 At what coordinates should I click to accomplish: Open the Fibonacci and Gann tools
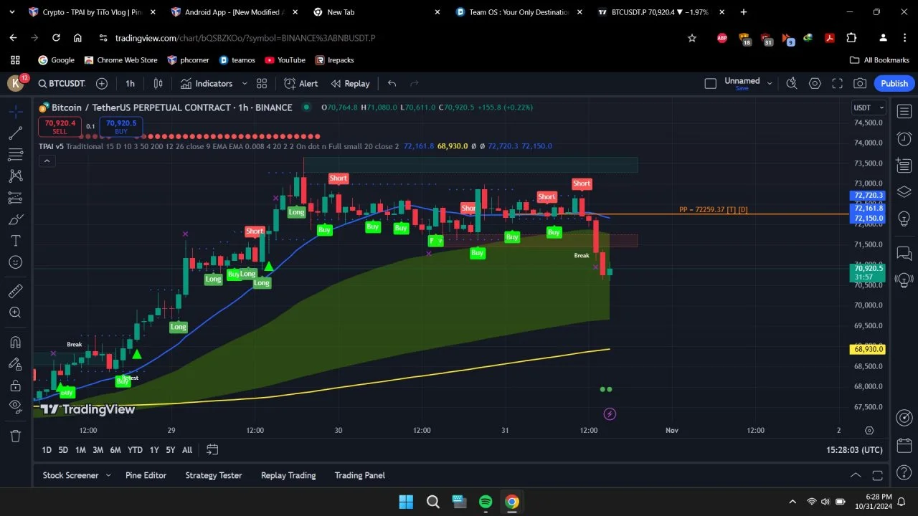tap(15, 155)
